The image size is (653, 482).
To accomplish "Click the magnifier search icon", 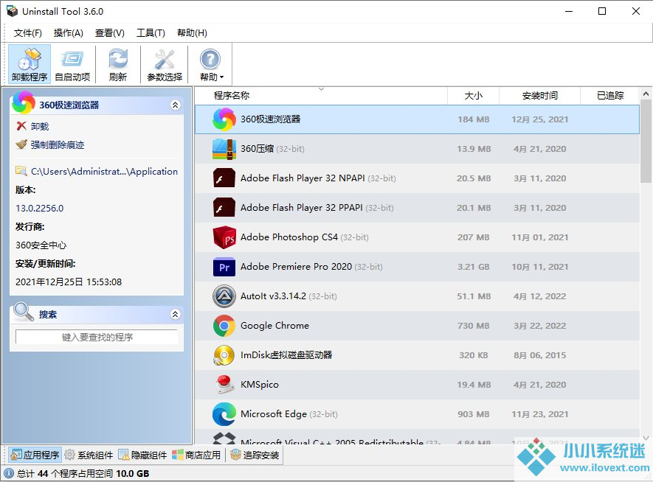I will coord(24,312).
